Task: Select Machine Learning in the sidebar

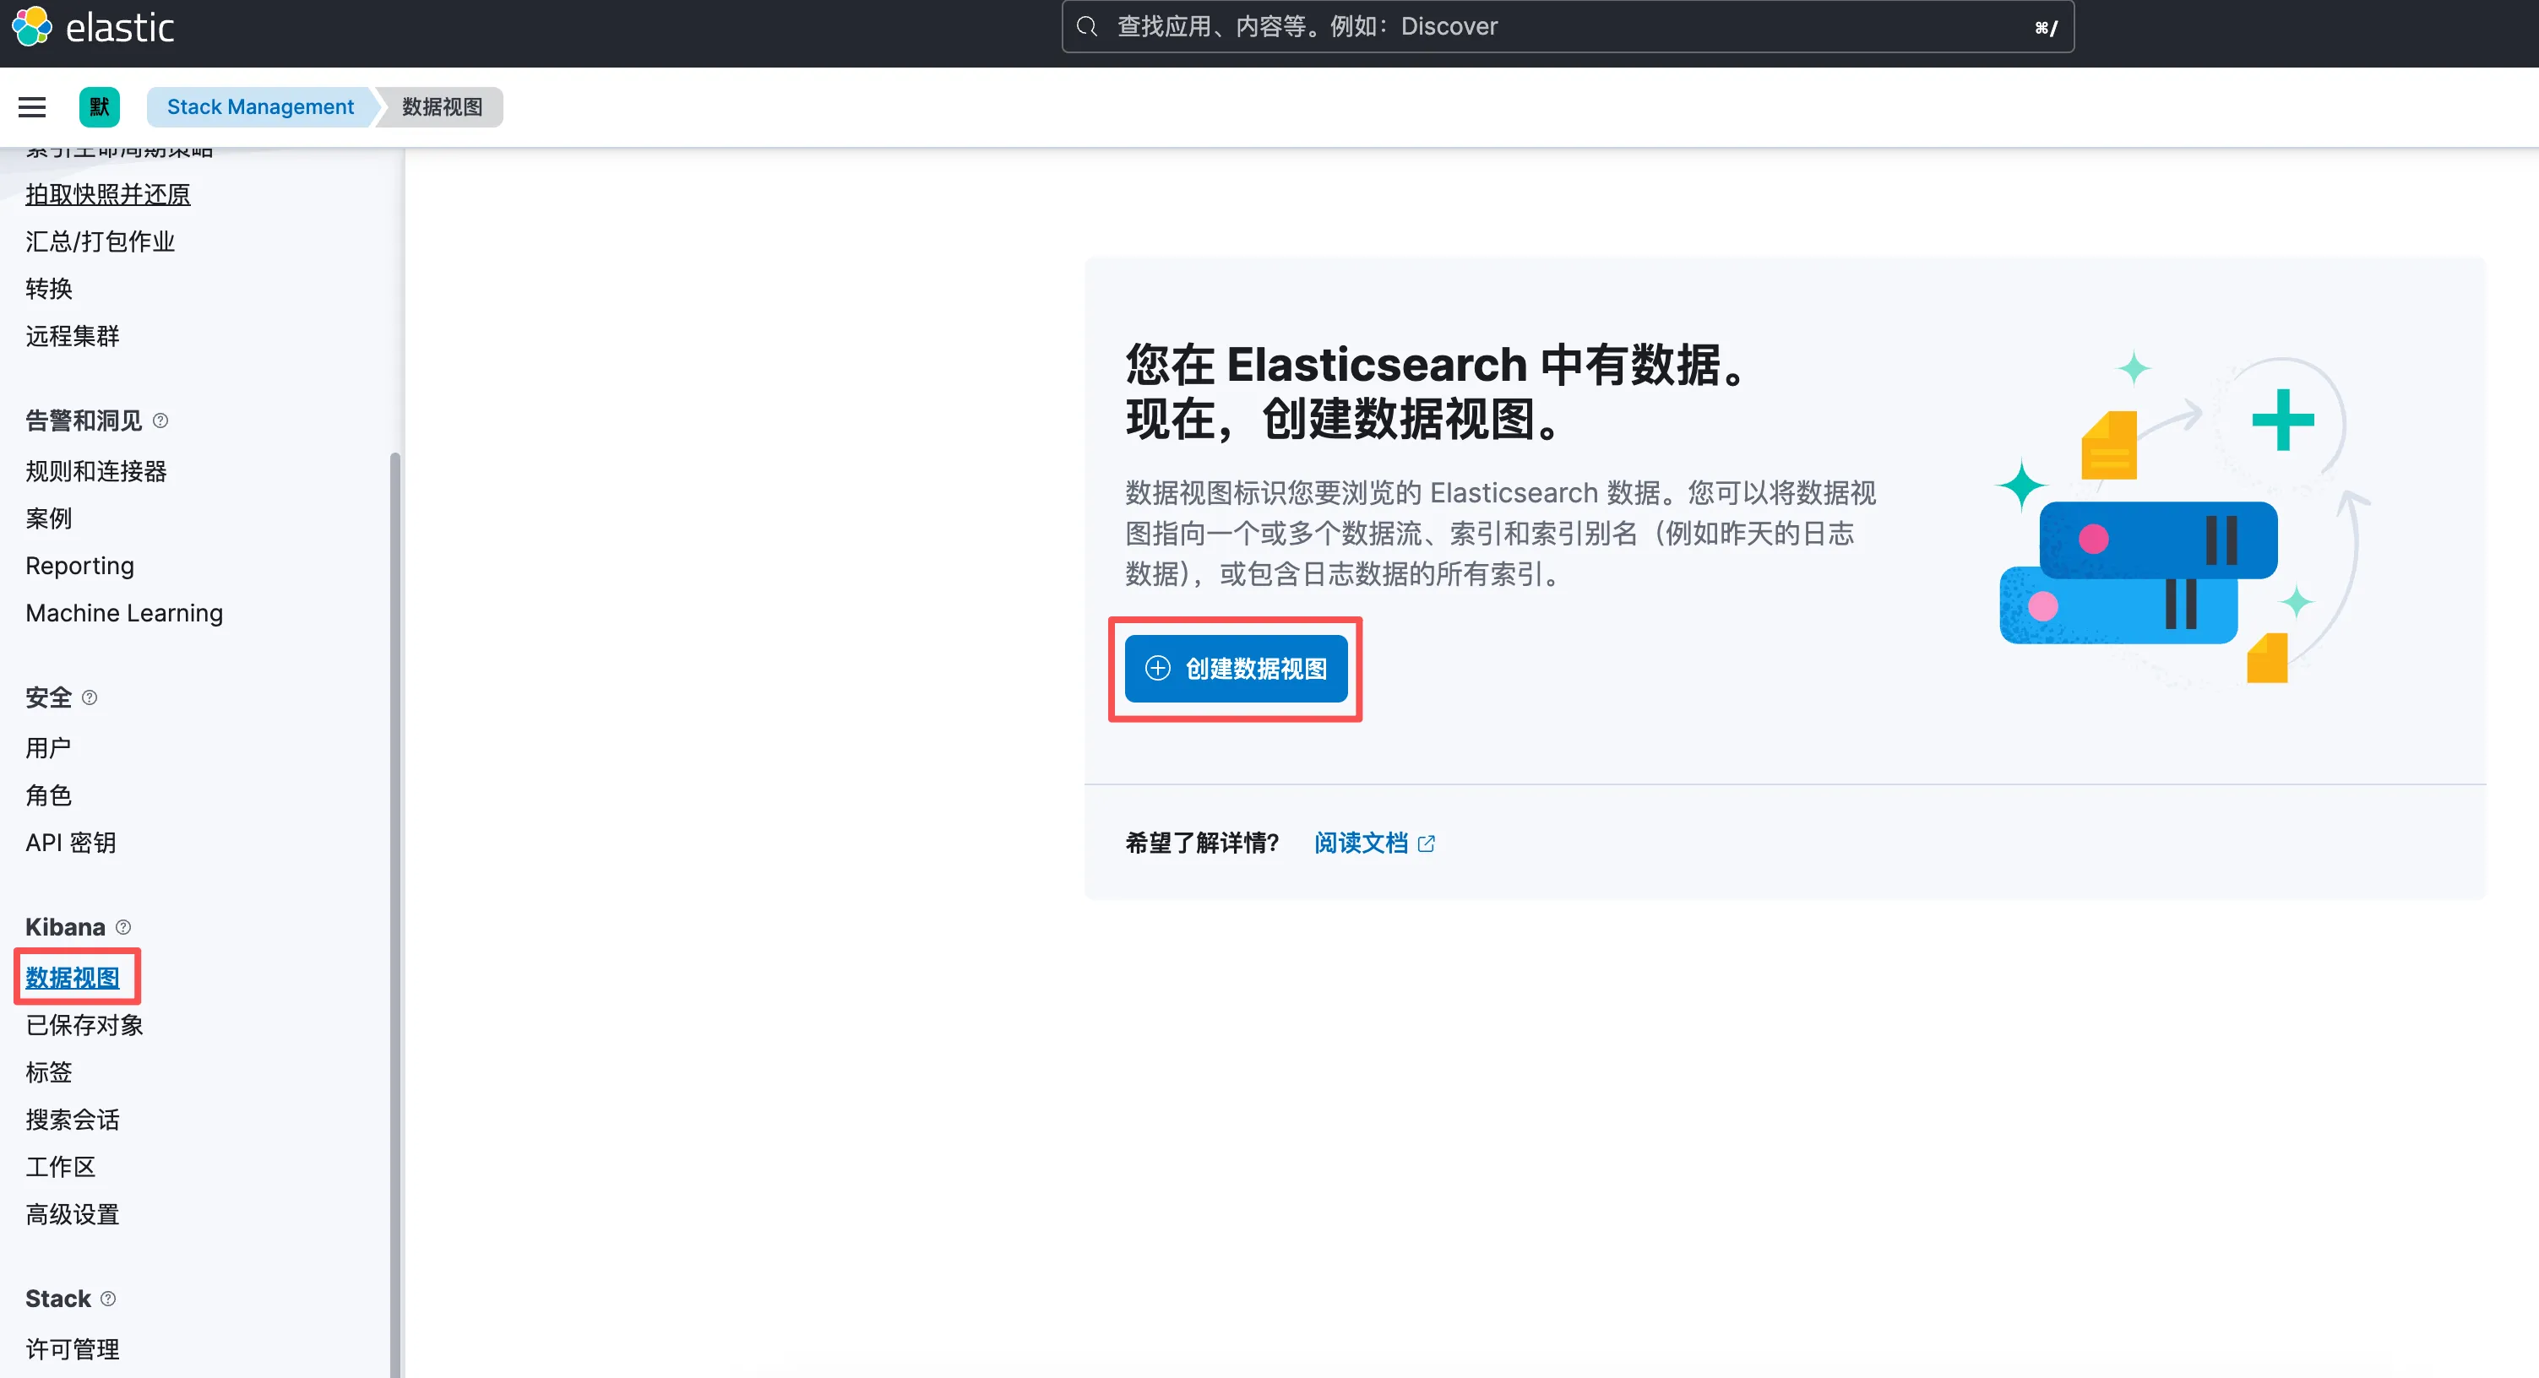Action: tap(124, 613)
